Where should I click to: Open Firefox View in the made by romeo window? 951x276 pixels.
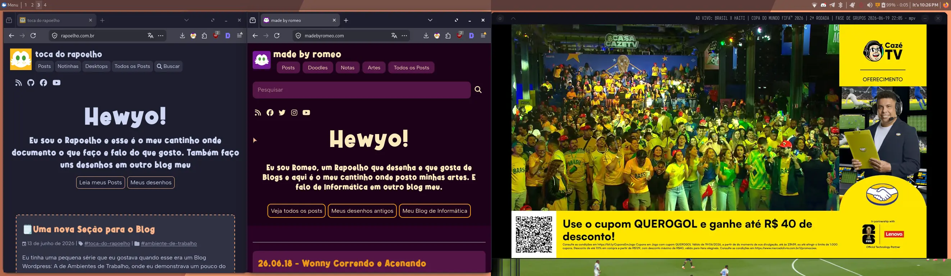pos(253,20)
